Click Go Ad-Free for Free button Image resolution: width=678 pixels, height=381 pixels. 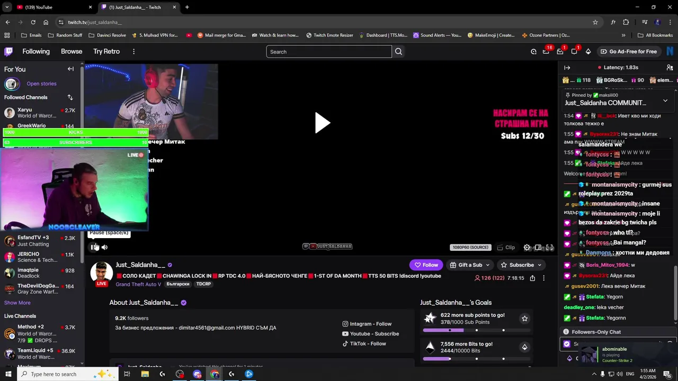(x=628, y=51)
